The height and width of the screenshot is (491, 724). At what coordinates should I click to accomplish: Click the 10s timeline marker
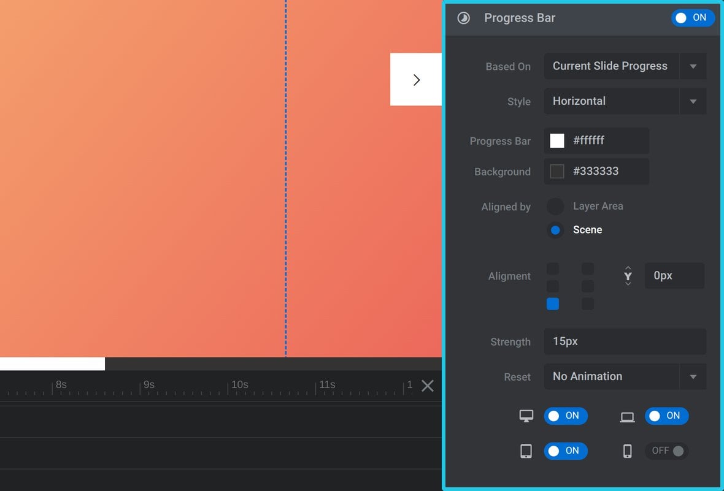(240, 384)
